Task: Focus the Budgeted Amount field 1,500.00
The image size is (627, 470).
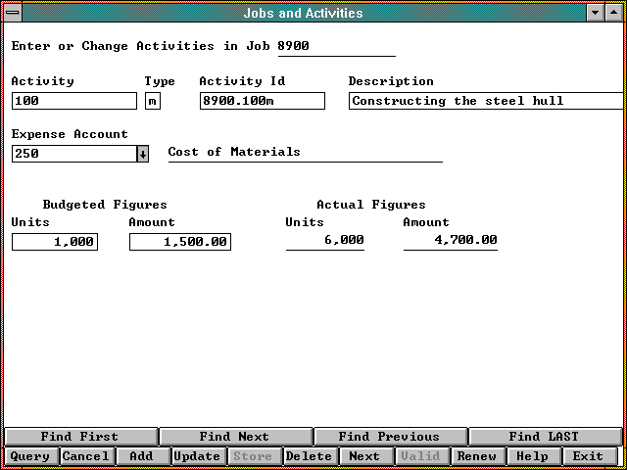Action: click(x=180, y=242)
